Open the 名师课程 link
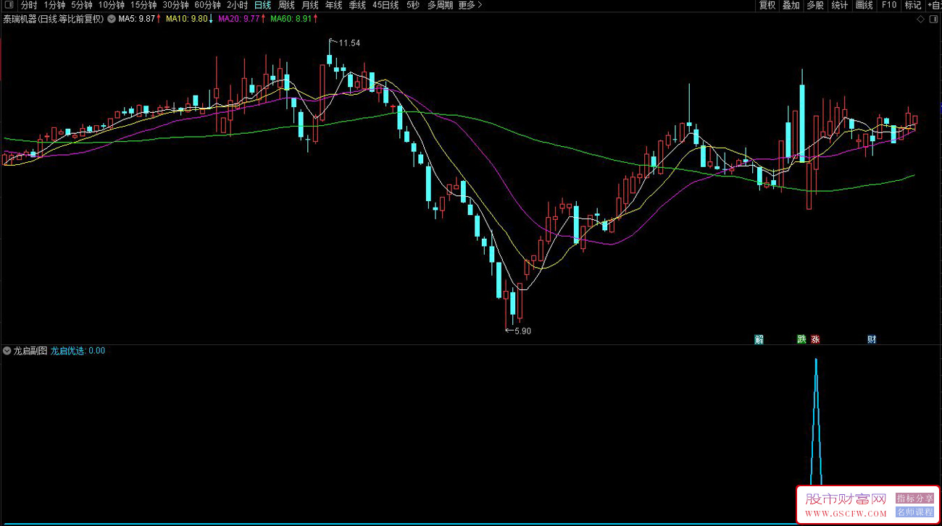The image size is (942, 526). click(x=914, y=512)
